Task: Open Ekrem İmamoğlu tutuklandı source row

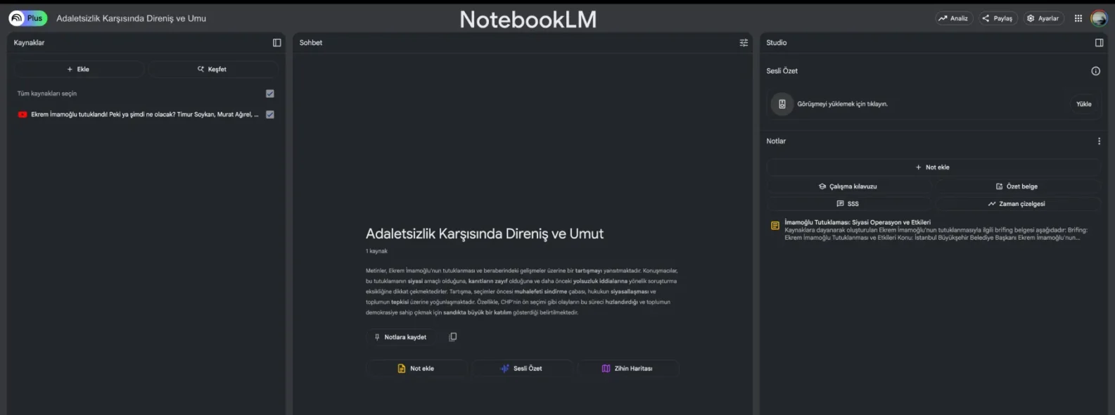Action: click(x=145, y=115)
